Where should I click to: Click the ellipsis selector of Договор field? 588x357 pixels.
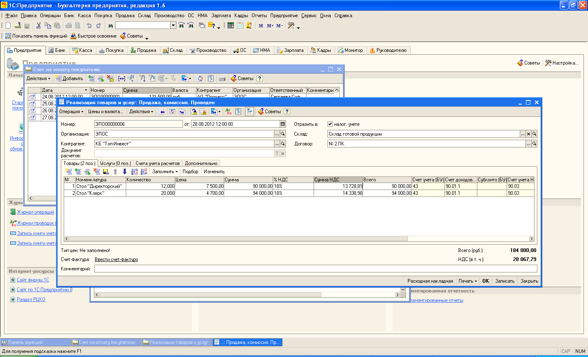click(528, 144)
